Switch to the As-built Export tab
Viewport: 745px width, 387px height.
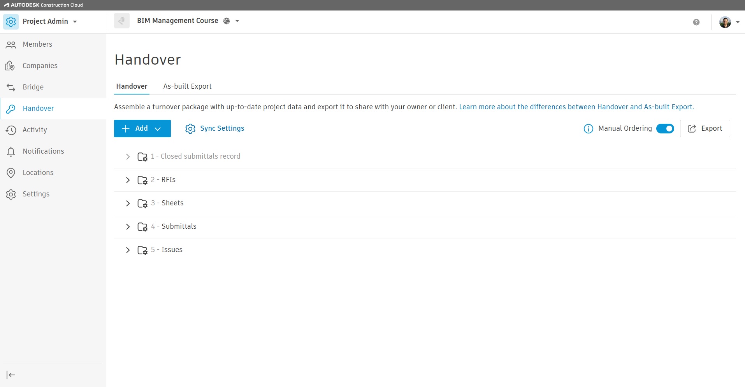tap(187, 86)
